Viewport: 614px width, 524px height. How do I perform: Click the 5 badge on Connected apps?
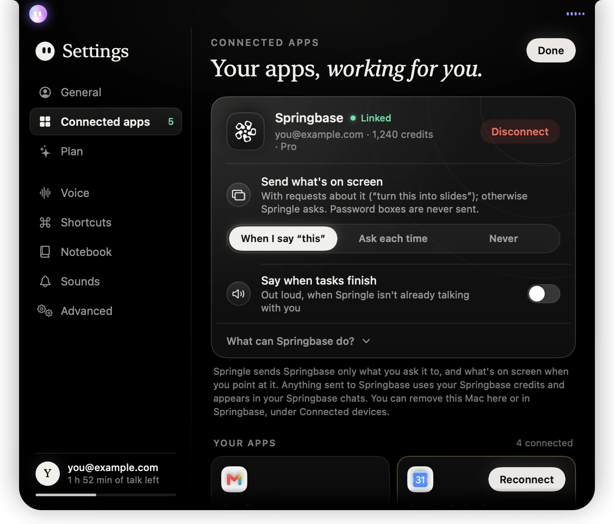pyautogui.click(x=171, y=122)
